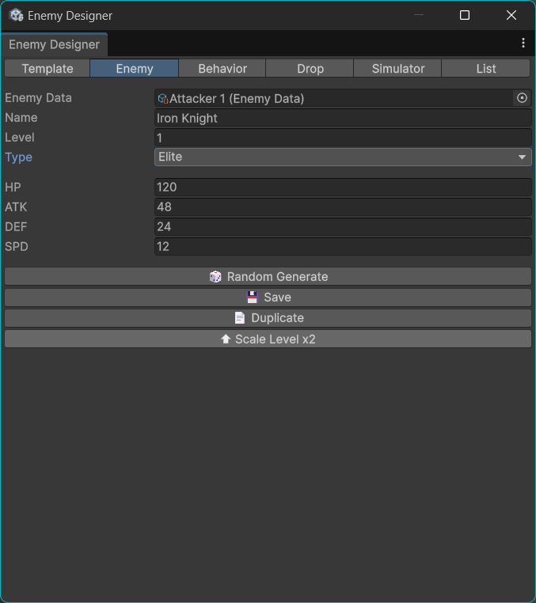The image size is (536, 603).
Task: Select the Enemy Designer window tab
Action: pyautogui.click(x=55, y=44)
